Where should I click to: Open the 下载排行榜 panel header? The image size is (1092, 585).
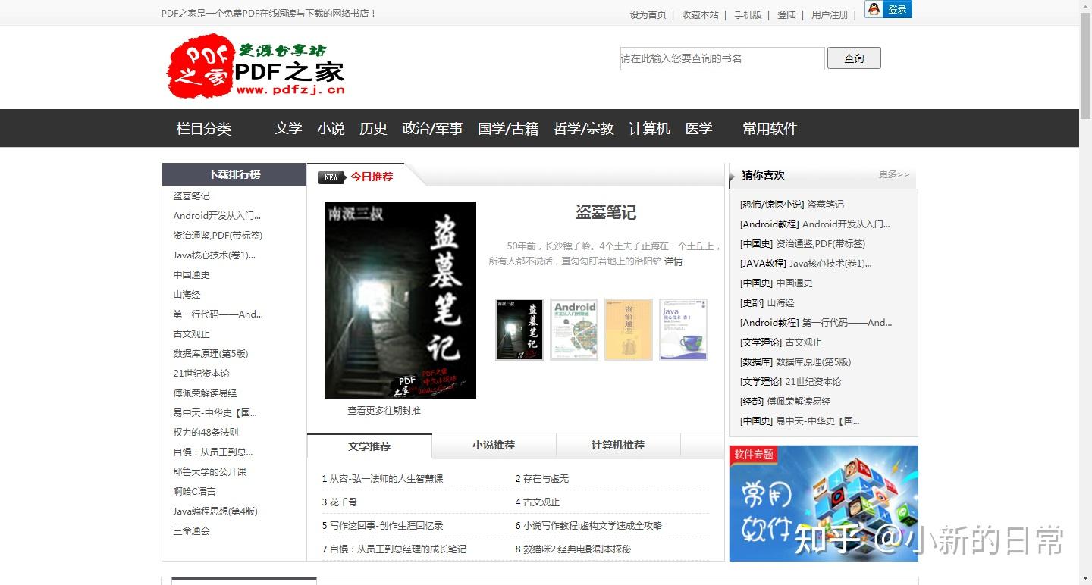click(x=234, y=174)
